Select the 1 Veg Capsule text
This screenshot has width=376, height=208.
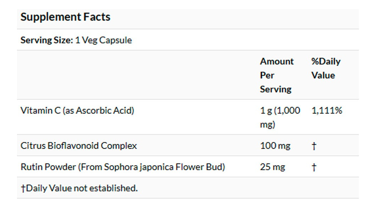pyautogui.click(x=103, y=40)
